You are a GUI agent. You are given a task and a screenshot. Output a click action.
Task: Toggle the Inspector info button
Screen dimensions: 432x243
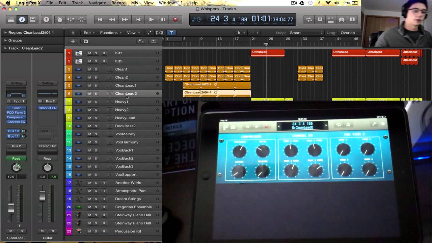pos(22,20)
